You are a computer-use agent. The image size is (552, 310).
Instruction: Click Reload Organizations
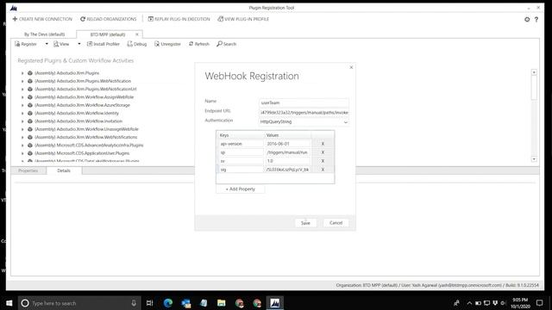click(108, 19)
